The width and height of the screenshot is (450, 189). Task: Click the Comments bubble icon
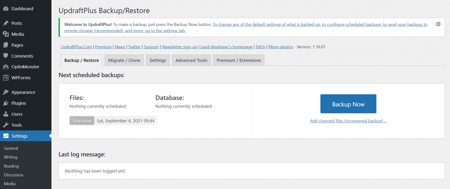6,56
